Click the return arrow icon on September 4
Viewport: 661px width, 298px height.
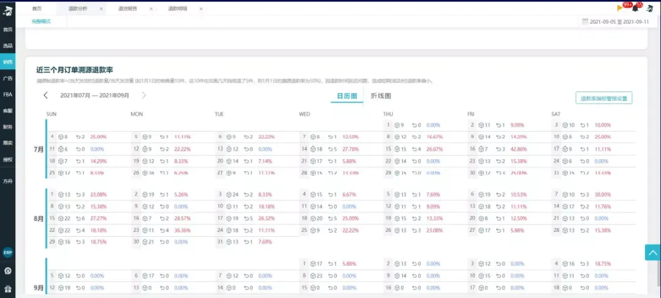coord(583,264)
